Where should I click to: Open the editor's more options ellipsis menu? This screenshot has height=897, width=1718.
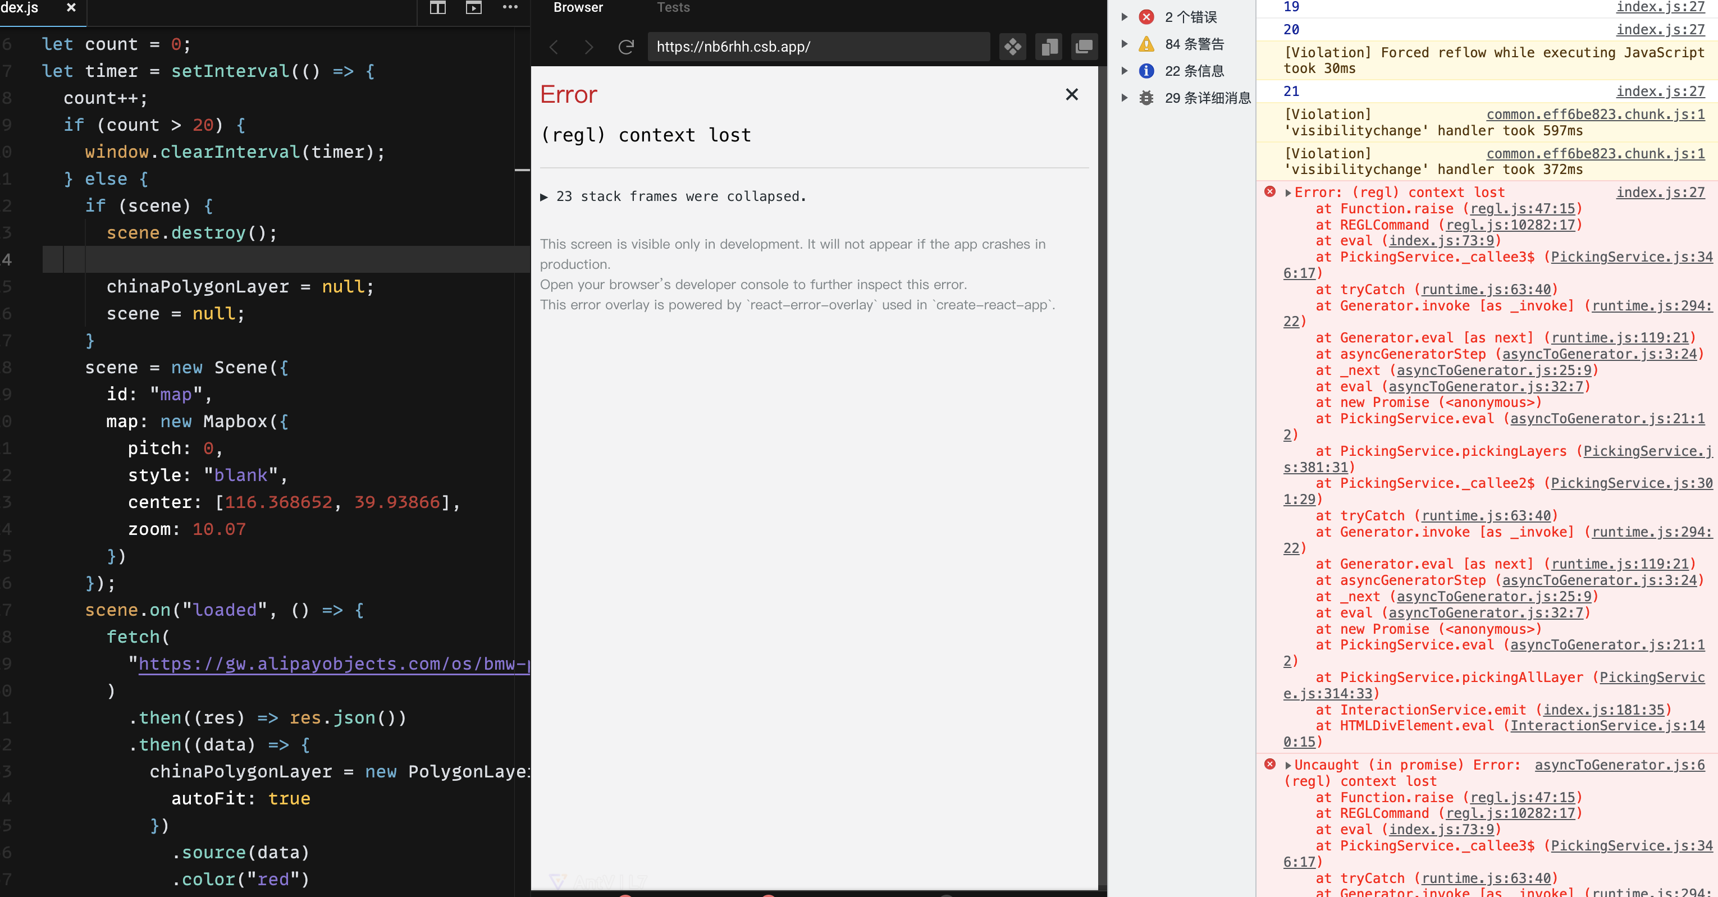[x=511, y=8]
